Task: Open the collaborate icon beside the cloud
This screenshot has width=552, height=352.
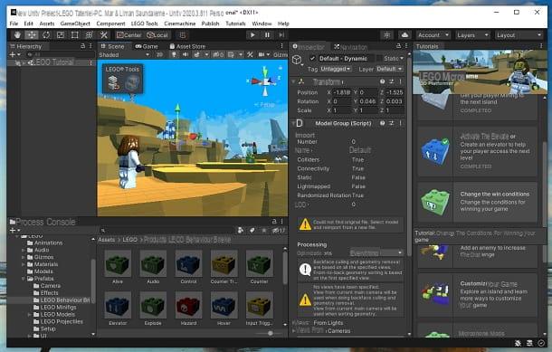Action: pos(387,35)
